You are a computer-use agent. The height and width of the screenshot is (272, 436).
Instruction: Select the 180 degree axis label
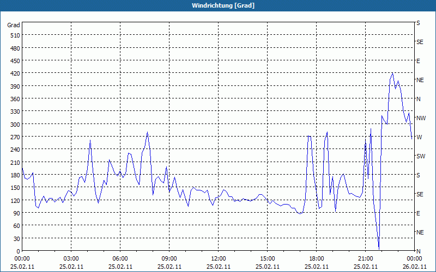[15, 175]
